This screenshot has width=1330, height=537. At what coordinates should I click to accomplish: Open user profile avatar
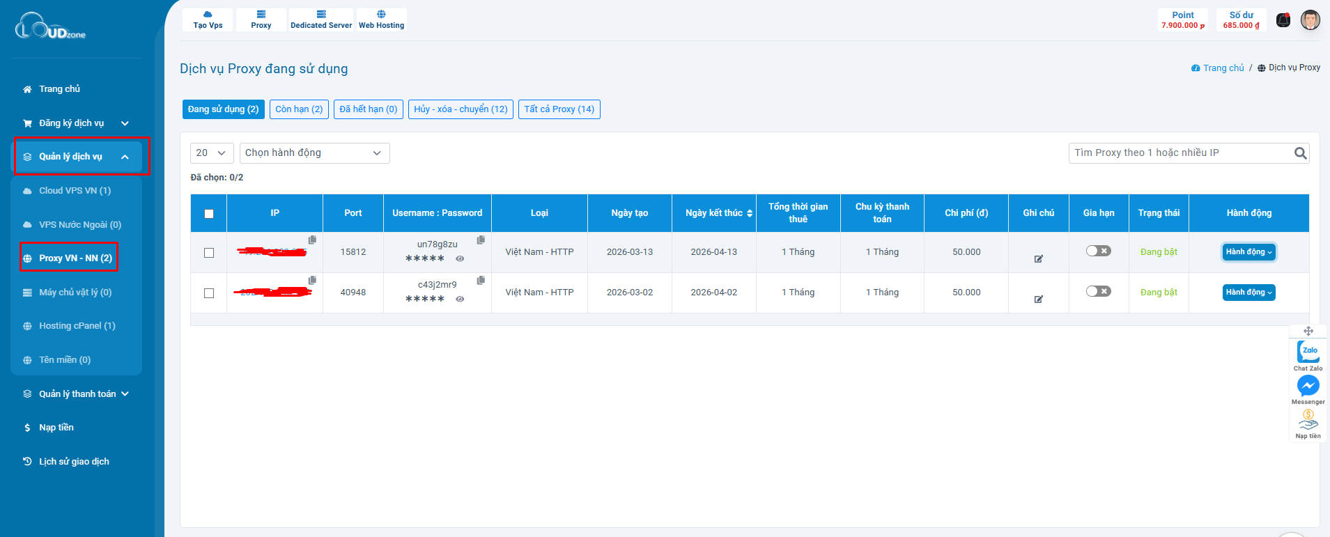1310,20
